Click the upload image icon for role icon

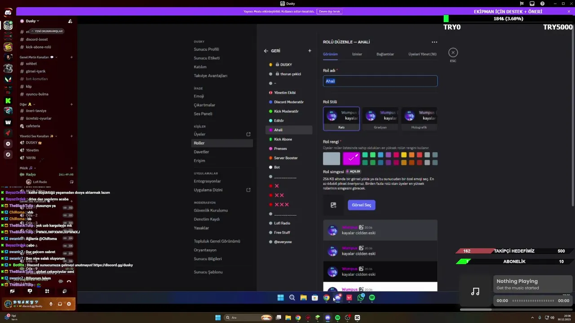point(333,205)
